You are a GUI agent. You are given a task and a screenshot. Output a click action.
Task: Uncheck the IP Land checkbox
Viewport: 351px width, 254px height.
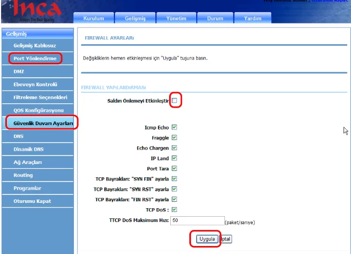click(174, 158)
